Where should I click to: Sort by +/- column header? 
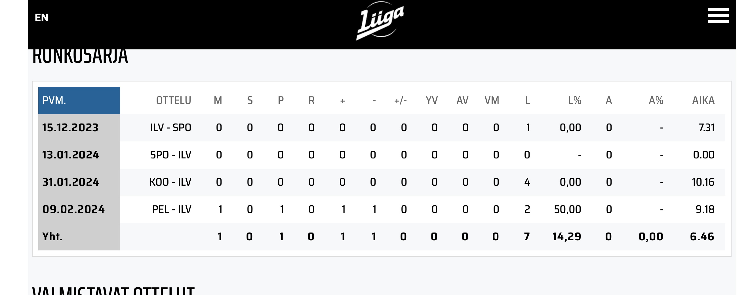[x=401, y=101]
